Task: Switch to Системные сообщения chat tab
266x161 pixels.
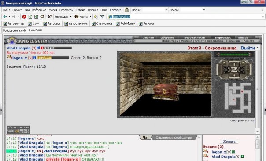Action: pyautogui.click(x=174, y=137)
